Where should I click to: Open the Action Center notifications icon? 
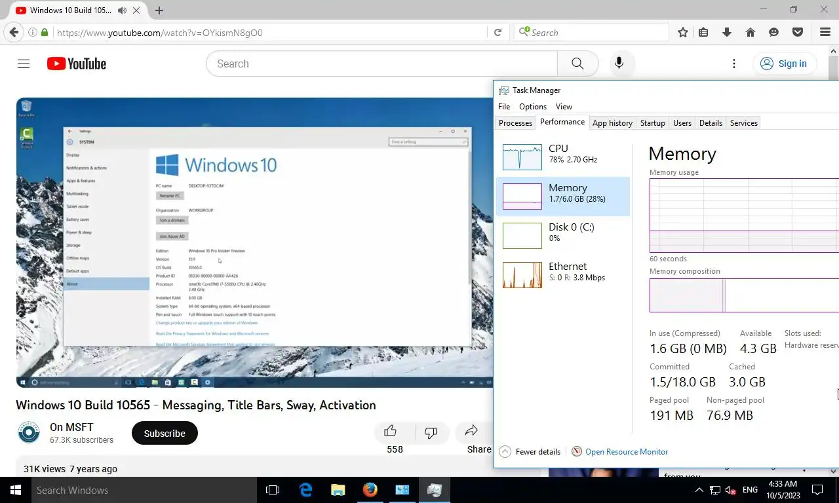817,490
